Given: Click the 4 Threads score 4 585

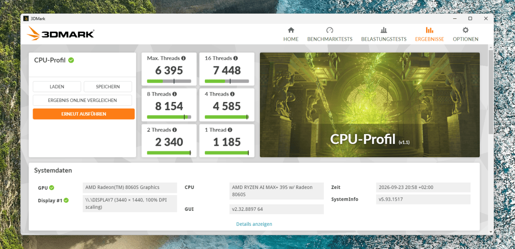Looking at the screenshot, I should tap(227, 106).
